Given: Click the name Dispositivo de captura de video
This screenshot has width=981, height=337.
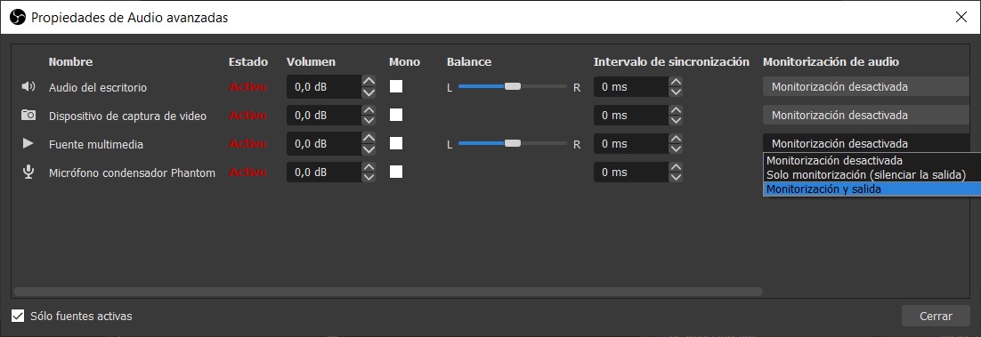Looking at the screenshot, I should coord(127,116).
